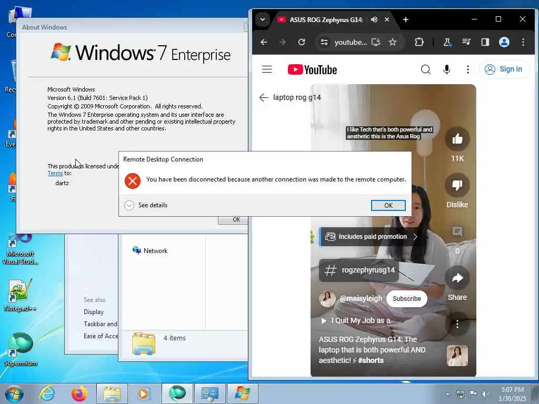
Task: Open YouTube search magnifier icon
Action: [x=425, y=69]
